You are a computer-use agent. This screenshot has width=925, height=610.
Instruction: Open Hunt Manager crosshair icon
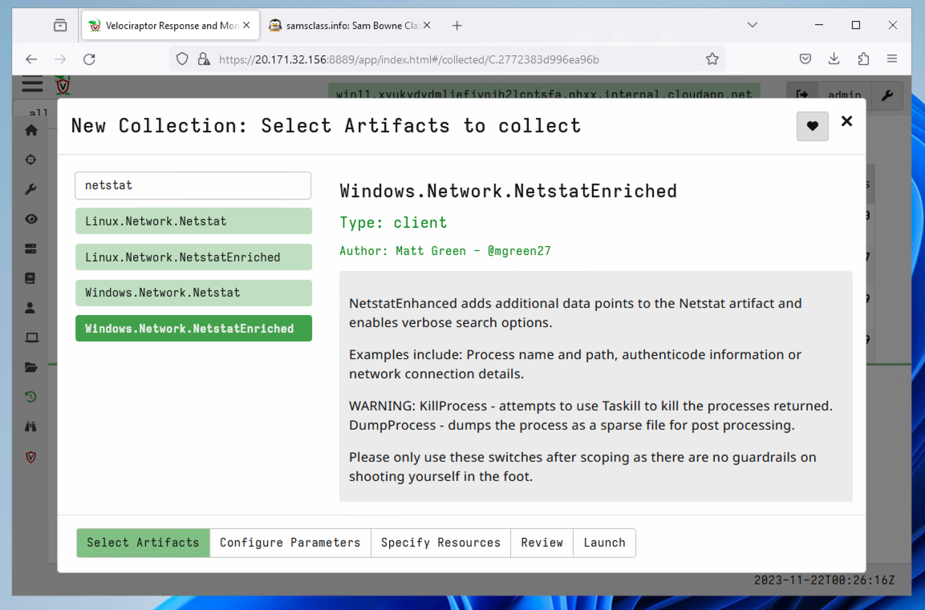31,160
